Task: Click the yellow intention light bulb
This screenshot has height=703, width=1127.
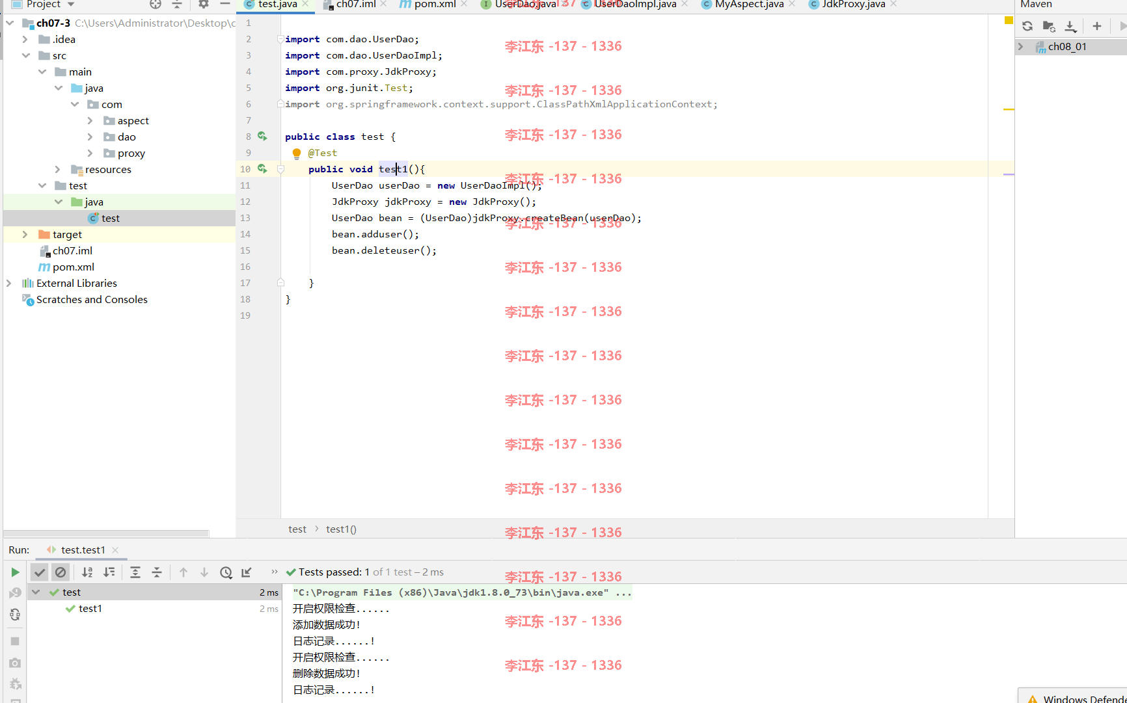Action: tap(297, 153)
